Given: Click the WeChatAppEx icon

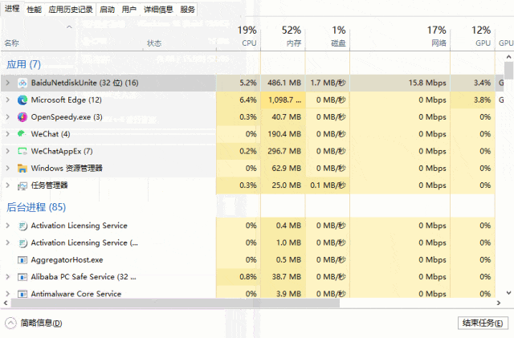Looking at the screenshot, I should (22, 151).
